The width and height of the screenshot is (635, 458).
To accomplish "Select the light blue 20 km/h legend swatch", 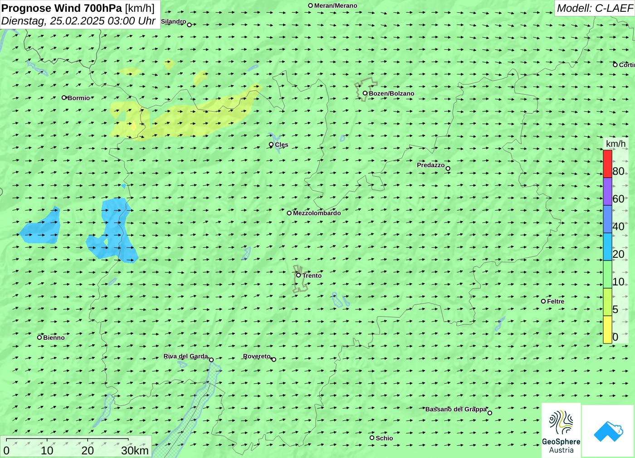I will (607, 247).
